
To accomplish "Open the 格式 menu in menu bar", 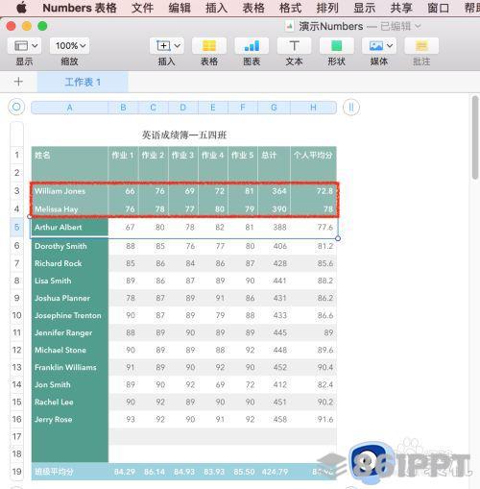I will coord(290,8).
